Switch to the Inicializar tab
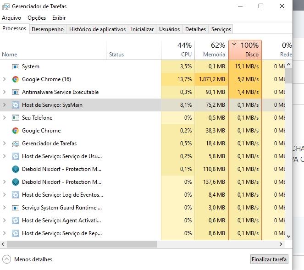304x270 pixels. (x=142, y=29)
